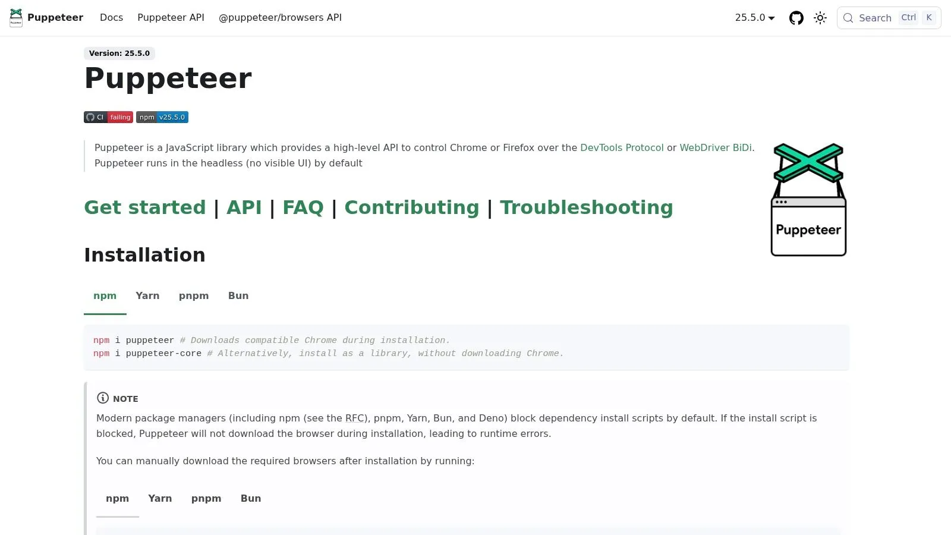This screenshot has height=535, width=951.
Task: Click the "manually download the required browsers" sentence
Action: pyautogui.click(x=285, y=461)
